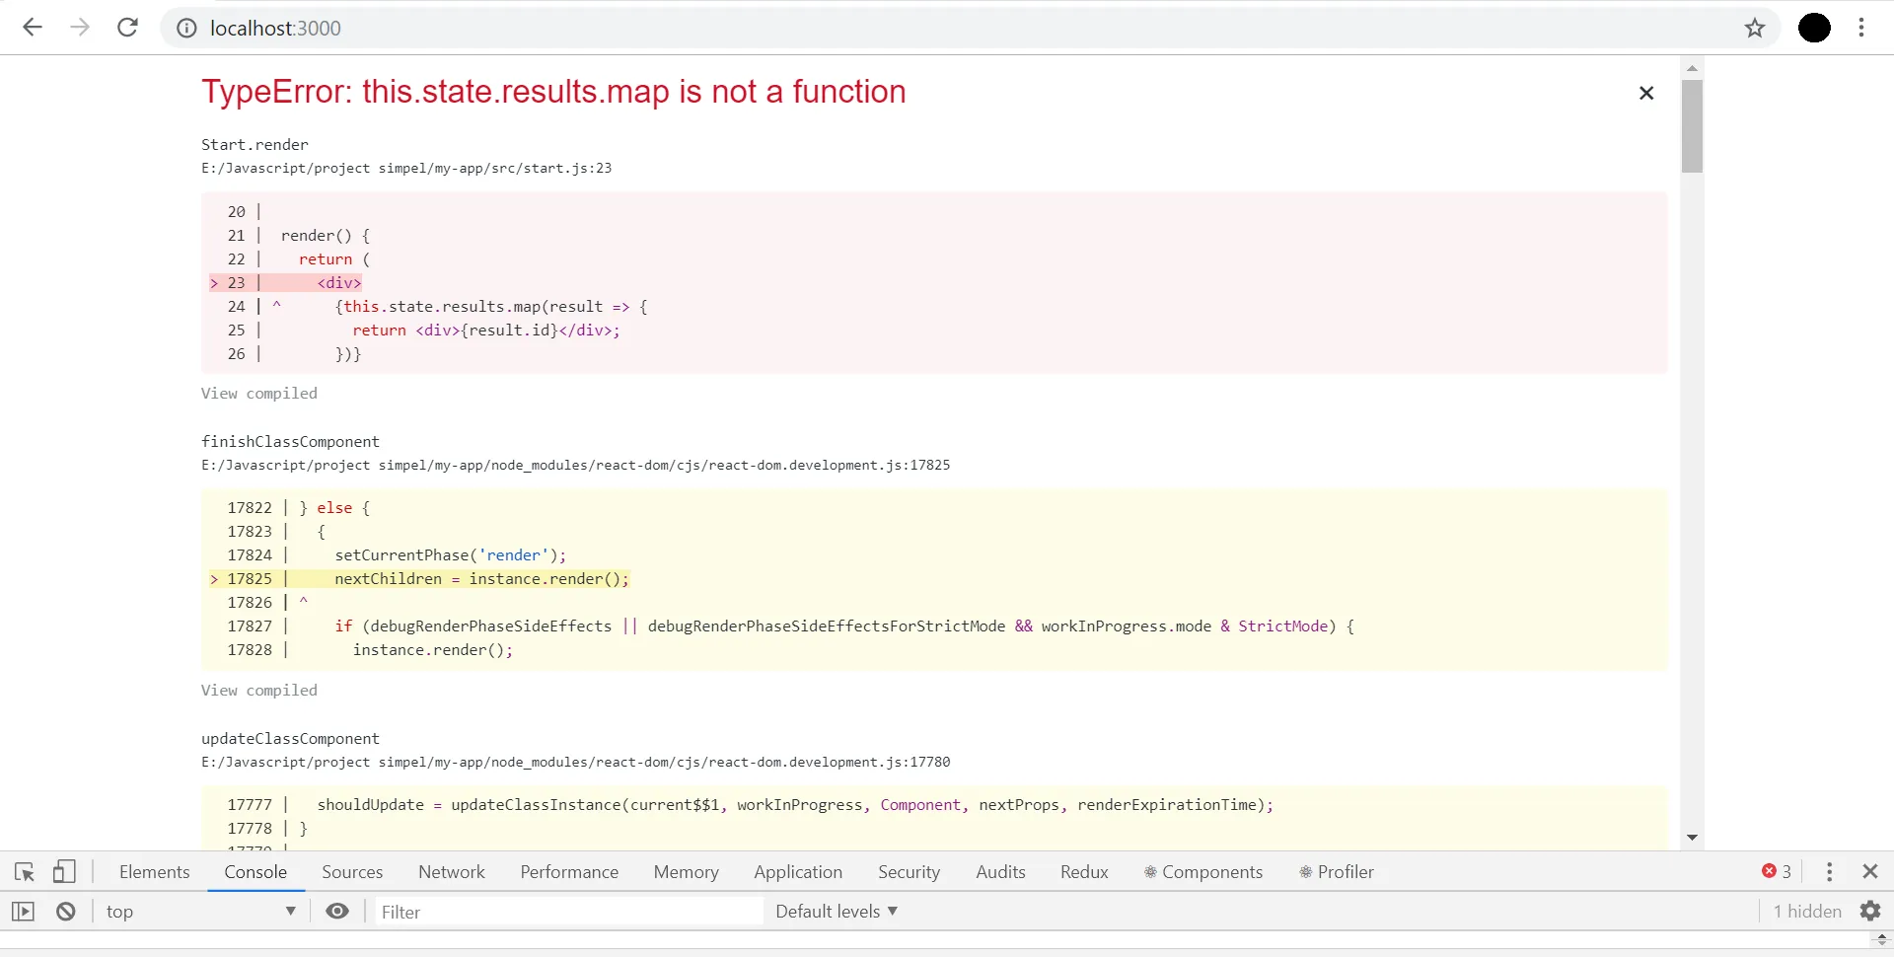Toggle the device toolbar icon
This screenshot has height=957, width=1894.
(64, 872)
